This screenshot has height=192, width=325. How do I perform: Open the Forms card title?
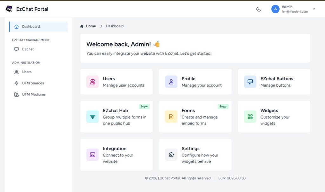click(x=188, y=110)
